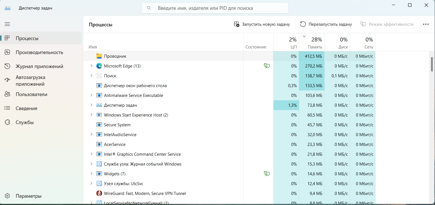Click the Task Manager app icon in title bar

click(x=8, y=8)
